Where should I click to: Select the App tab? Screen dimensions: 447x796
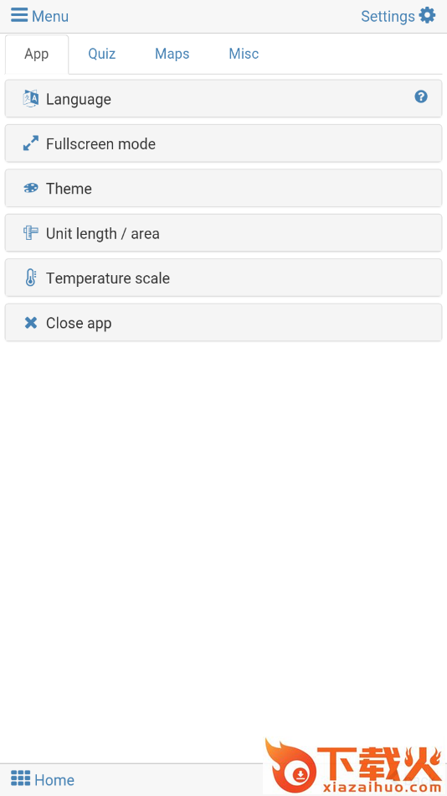click(x=37, y=55)
